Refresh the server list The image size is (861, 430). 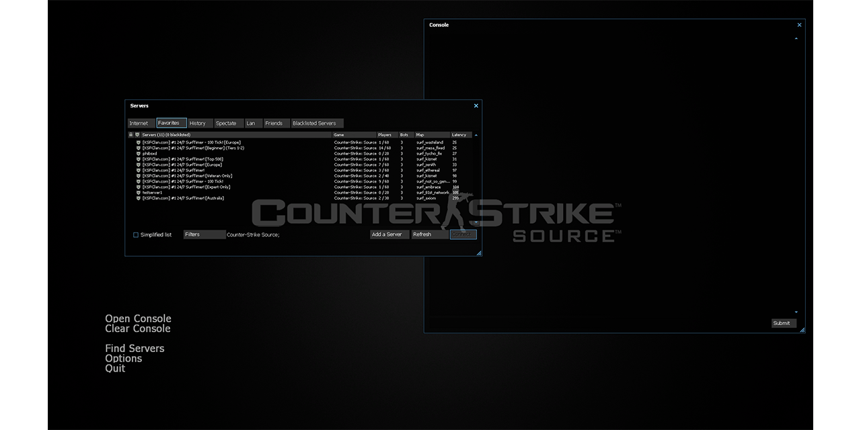coord(430,234)
